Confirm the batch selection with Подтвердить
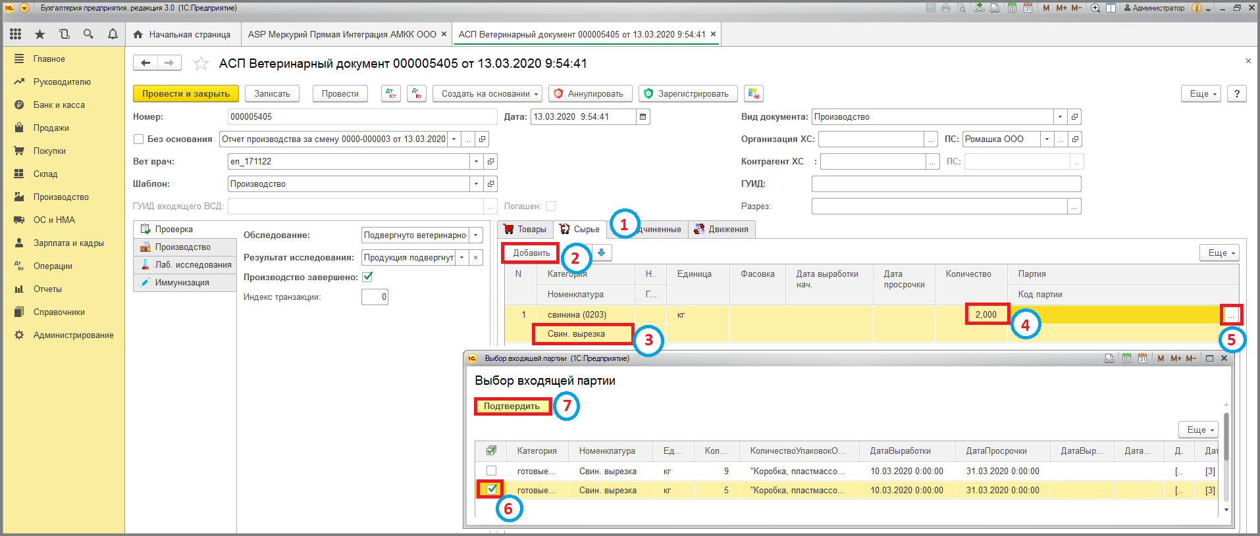This screenshot has height=536, width=1260. pyautogui.click(x=512, y=406)
